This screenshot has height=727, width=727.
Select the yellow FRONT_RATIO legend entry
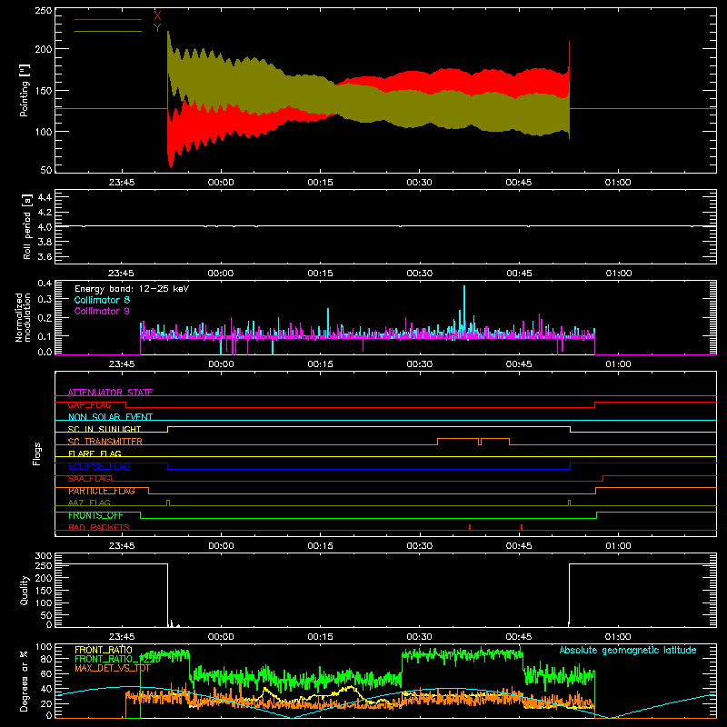pyautogui.click(x=104, y=650)
